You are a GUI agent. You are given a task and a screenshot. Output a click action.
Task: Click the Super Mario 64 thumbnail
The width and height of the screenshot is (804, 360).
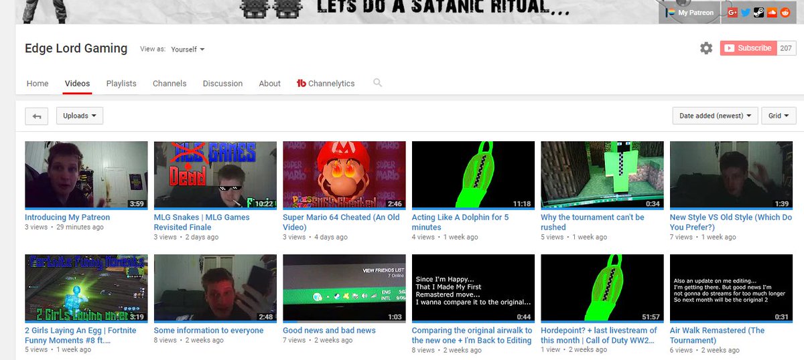(344, 175)
